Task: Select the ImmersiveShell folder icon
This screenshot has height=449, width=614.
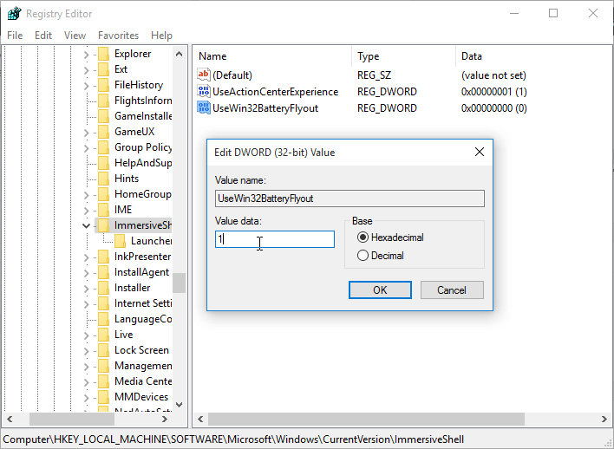Action: tap(104, 225)
